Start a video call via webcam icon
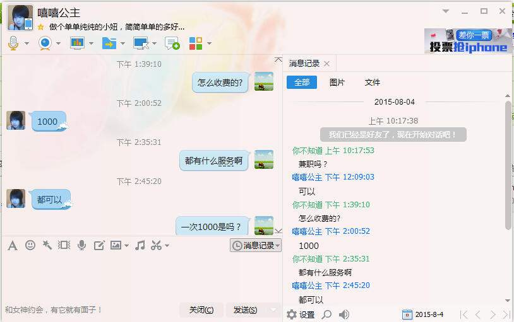Image resolution: width=514 pixels, height=322 pixels. [x=45, y=43]
